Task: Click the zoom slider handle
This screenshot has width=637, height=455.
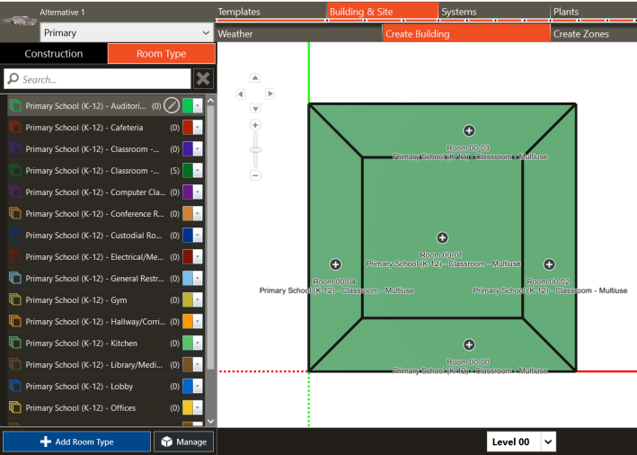Action: (255, 150)
